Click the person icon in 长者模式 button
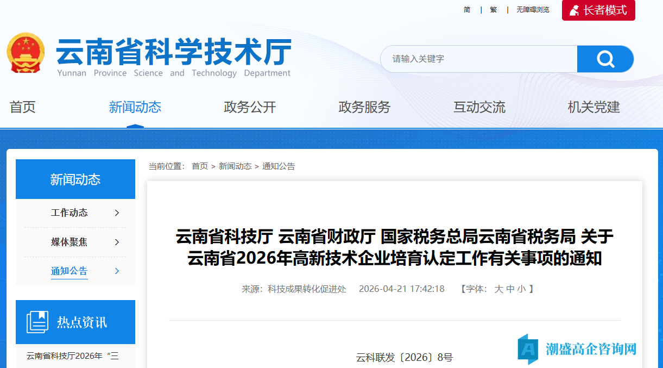The image size is (663, 368). point(574,10)
